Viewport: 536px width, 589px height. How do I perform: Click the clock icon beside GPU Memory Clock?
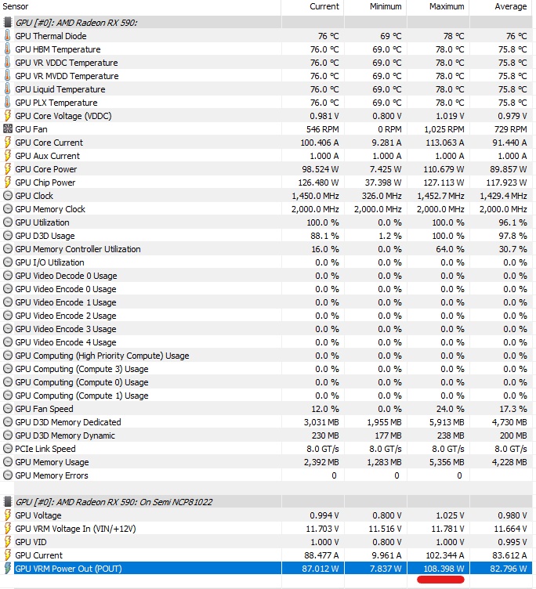coord(8,209)
